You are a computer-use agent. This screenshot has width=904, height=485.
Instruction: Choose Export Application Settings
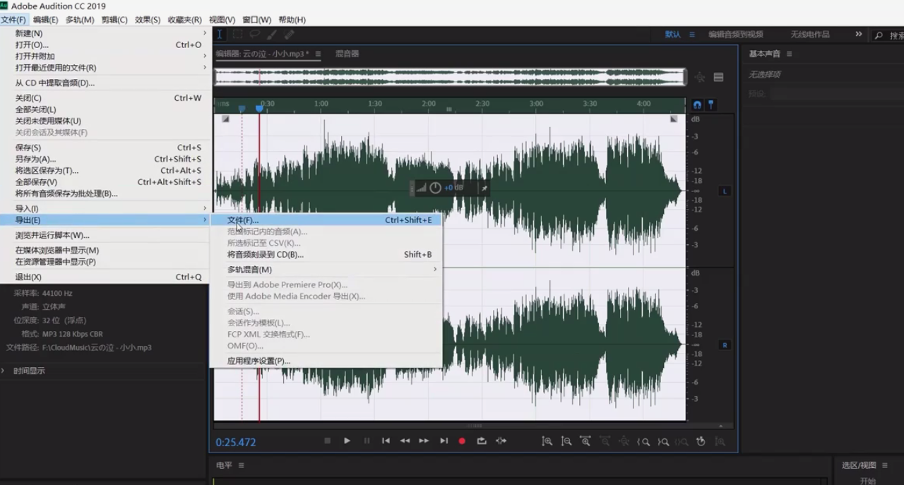(x=326, y=361)
